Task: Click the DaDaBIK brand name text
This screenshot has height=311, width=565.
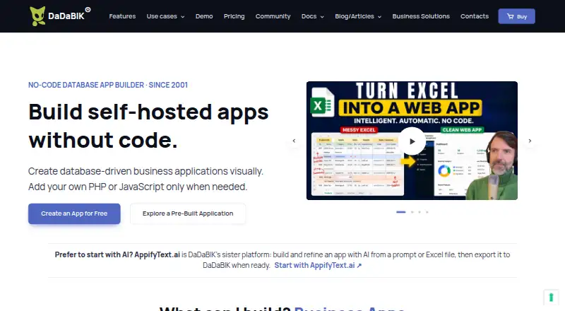Action: click(66, 16)
